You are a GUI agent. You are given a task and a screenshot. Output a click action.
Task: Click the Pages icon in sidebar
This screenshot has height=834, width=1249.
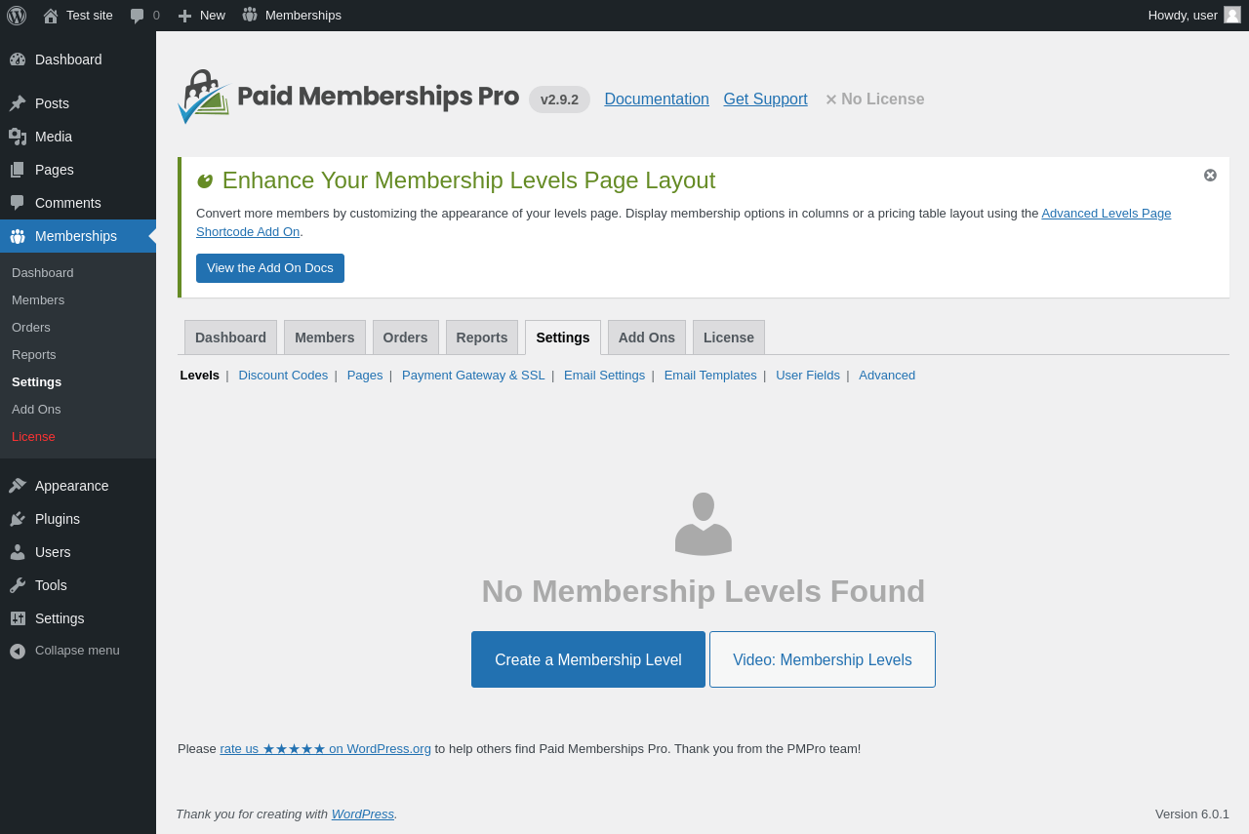tap(18, 170)
